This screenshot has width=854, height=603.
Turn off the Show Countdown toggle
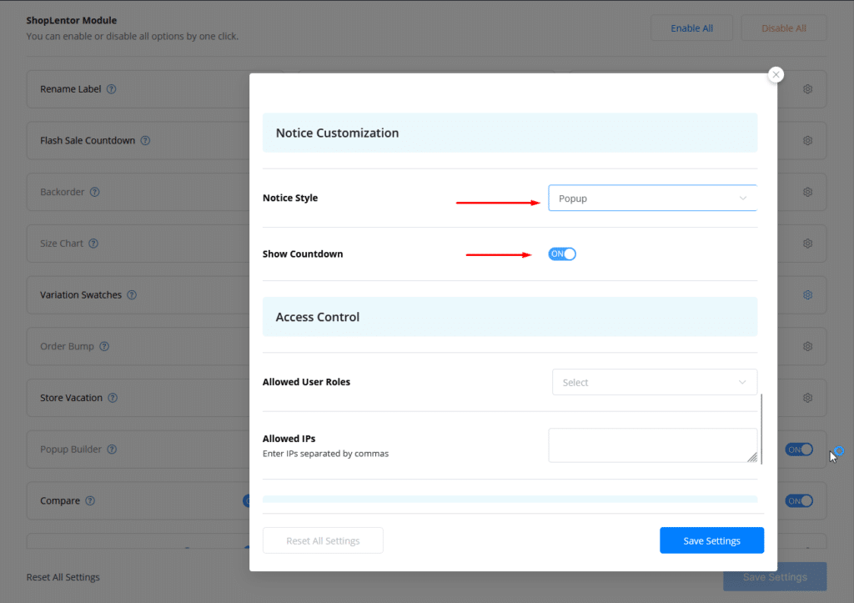pos(562,254)
